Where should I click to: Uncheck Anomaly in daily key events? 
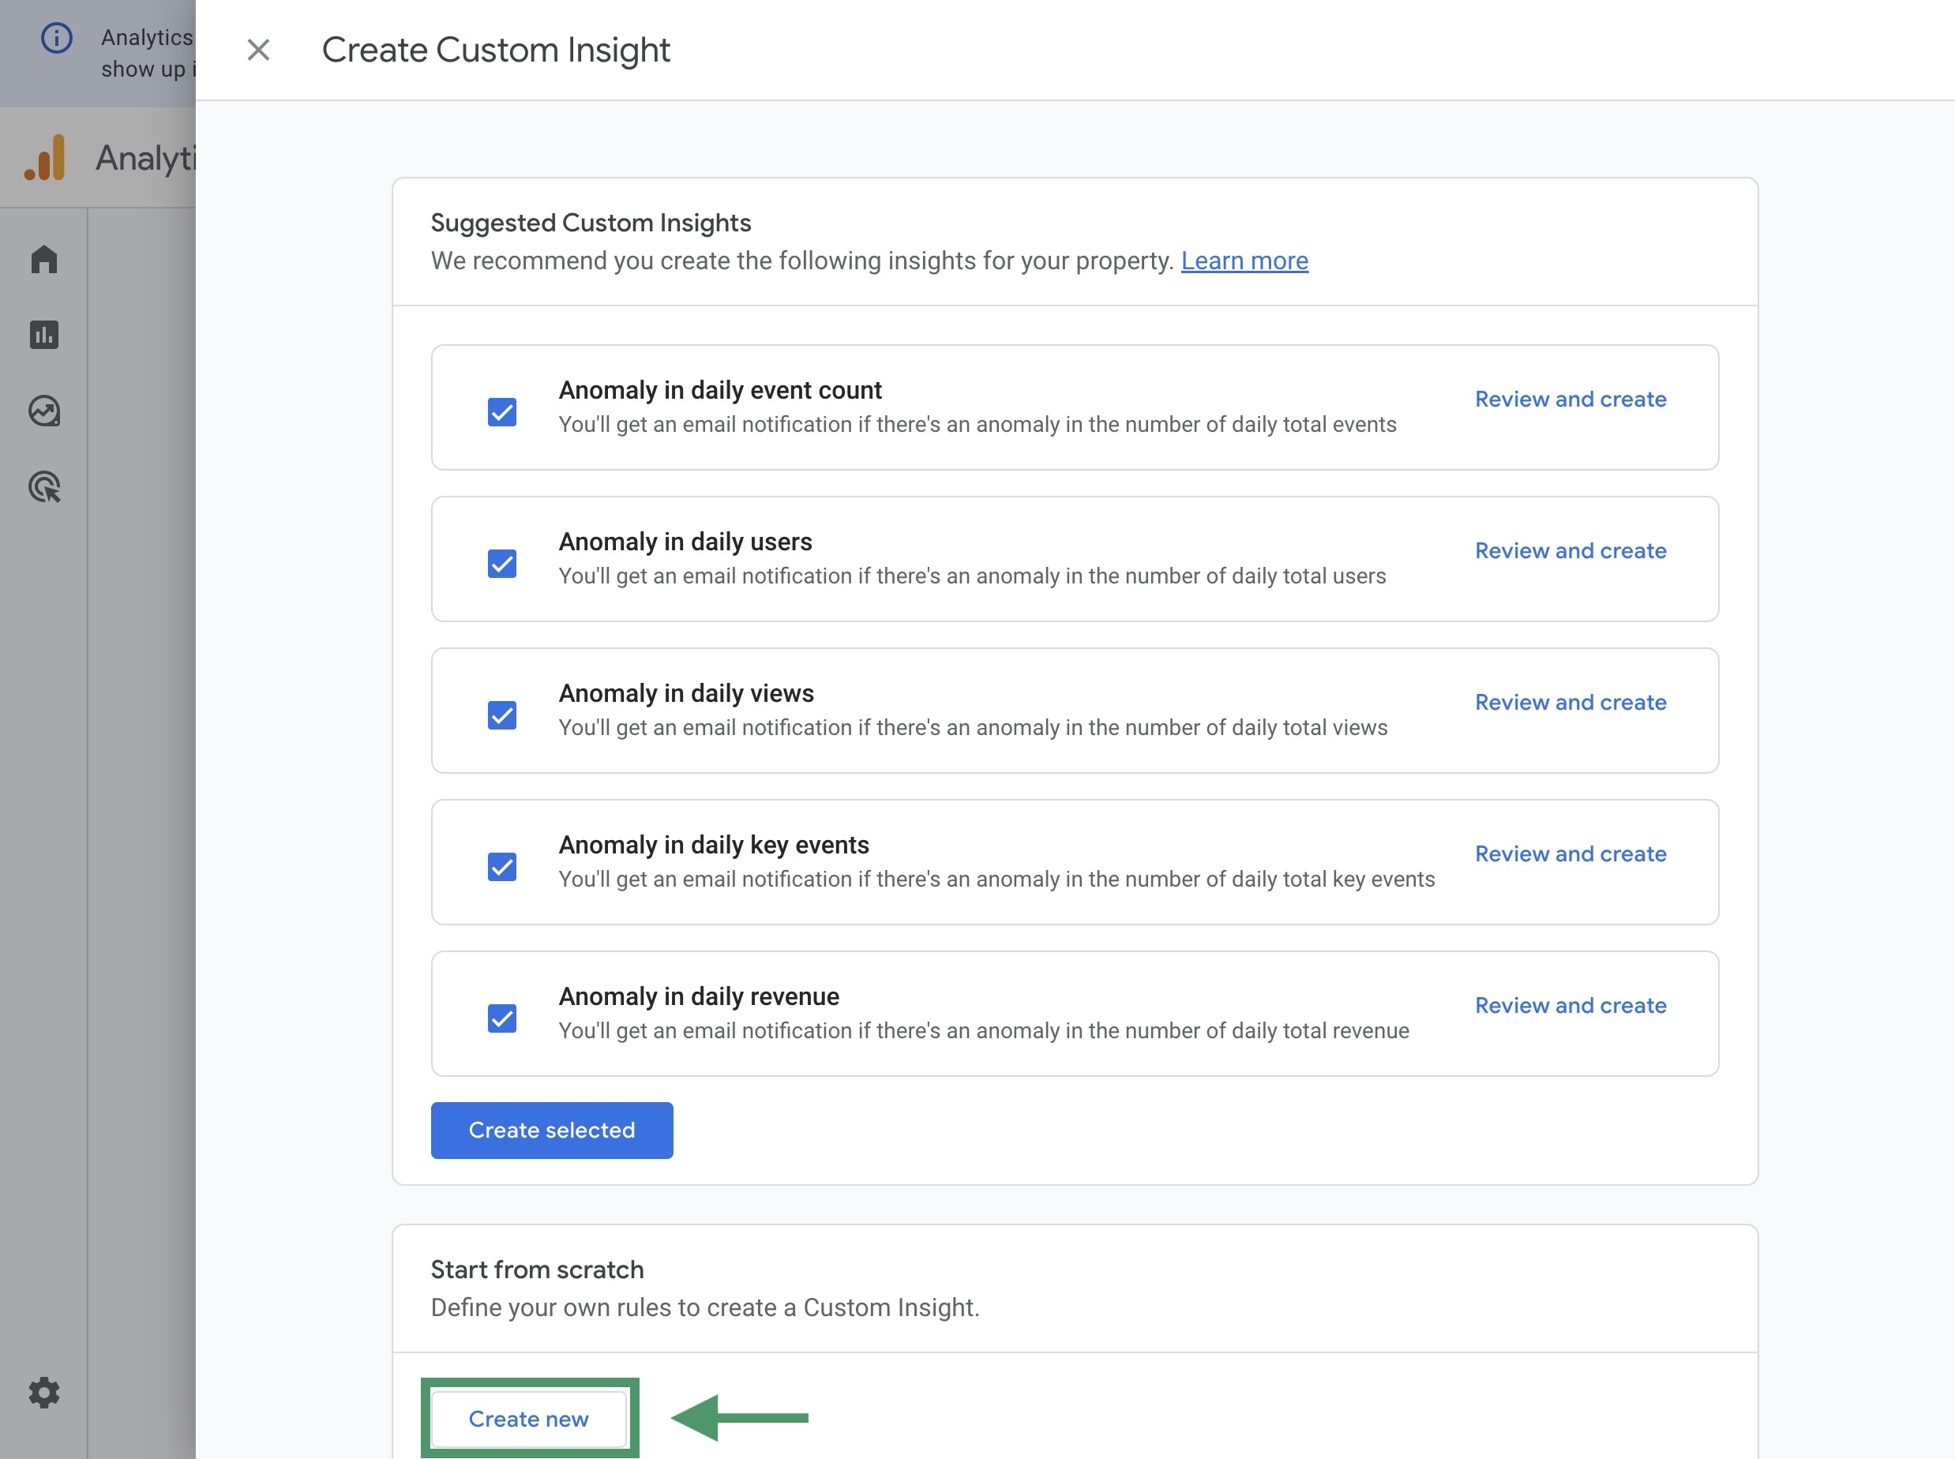tap(501, 866)
